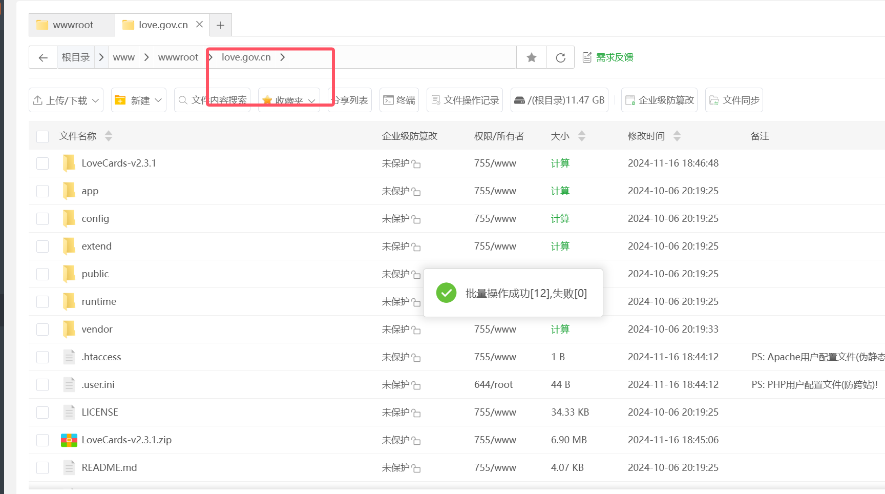Open the 文件操作记录 button
The height and width of the screenshot is (494, 885).
465,100
